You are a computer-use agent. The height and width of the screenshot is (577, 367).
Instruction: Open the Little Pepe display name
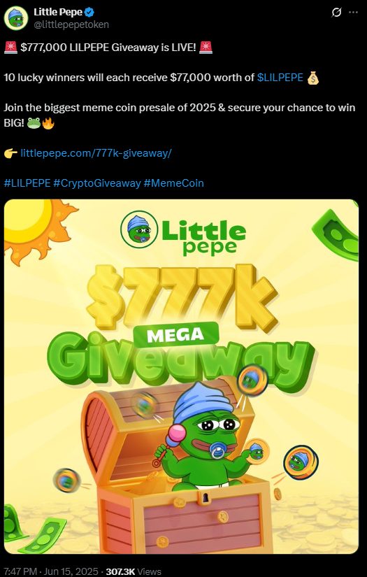(58, 12)
